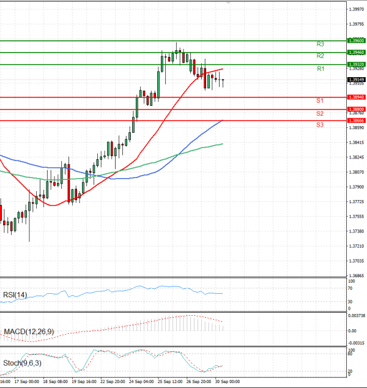
Task: Select the 1.39320 green price tag
Action: coord(356,64)
